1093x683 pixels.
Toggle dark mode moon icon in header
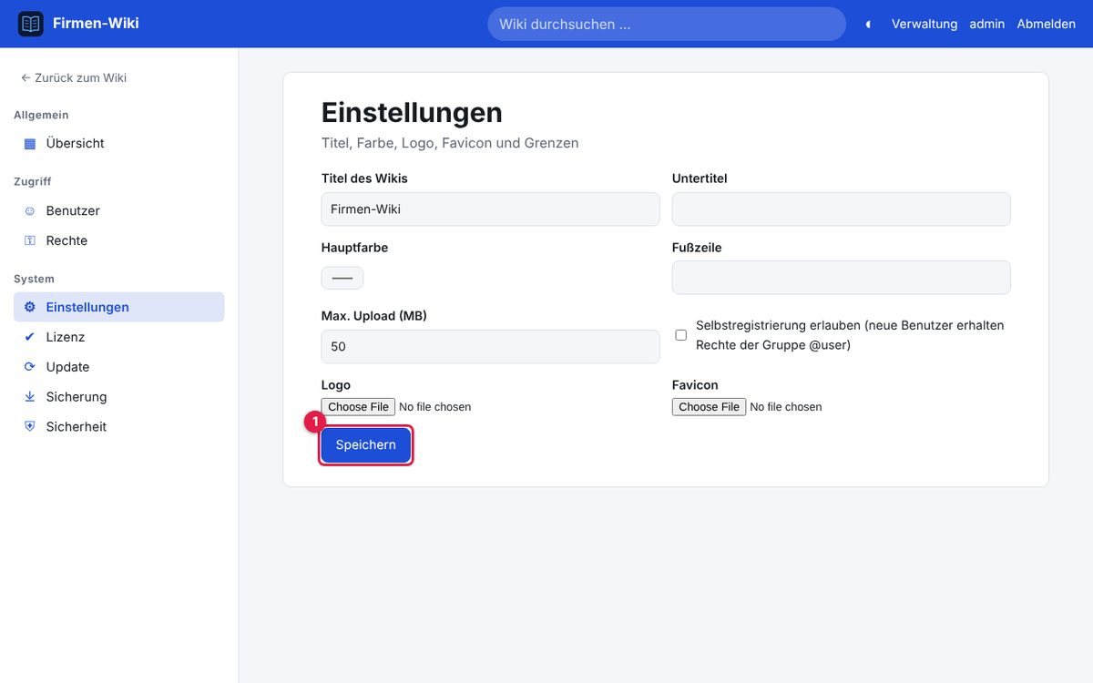868,25
